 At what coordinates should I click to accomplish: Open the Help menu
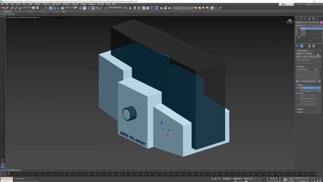click(114, 4)
